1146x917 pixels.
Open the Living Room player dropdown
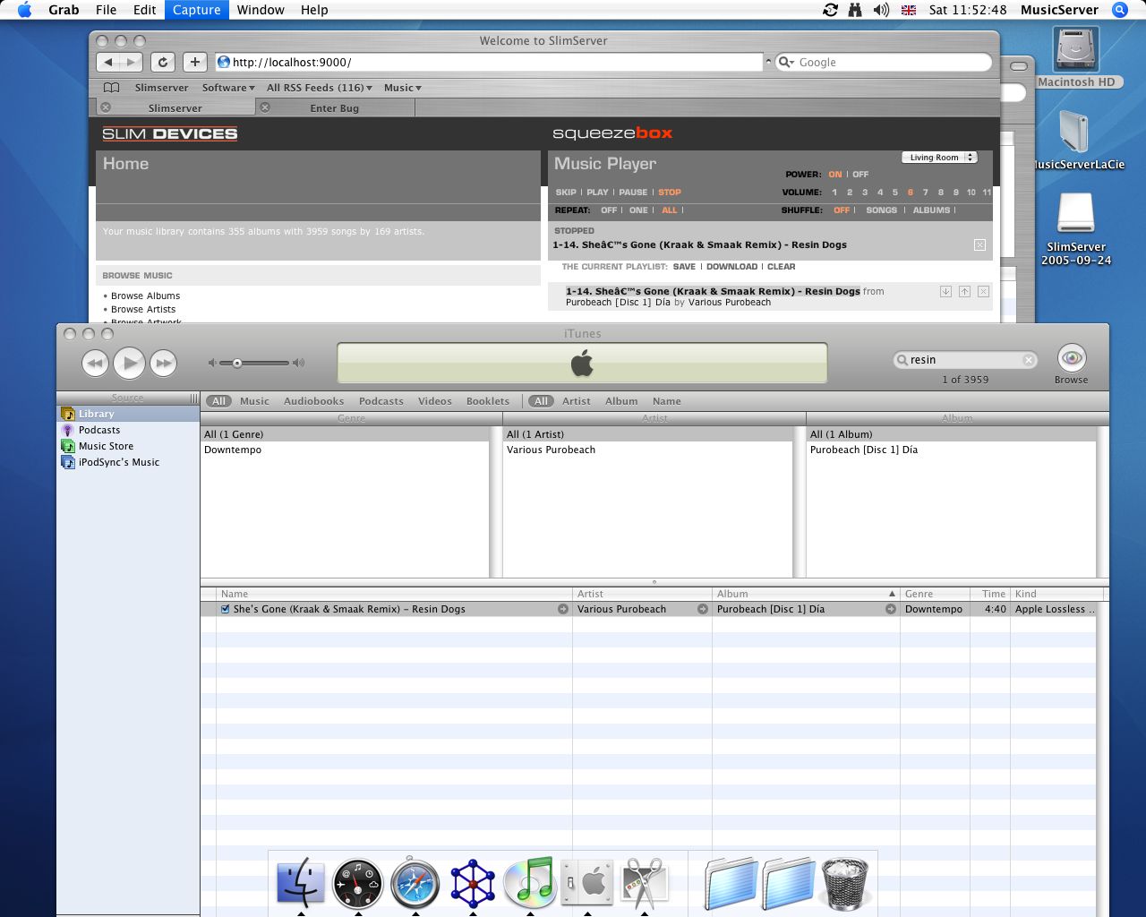pos(938,158)
